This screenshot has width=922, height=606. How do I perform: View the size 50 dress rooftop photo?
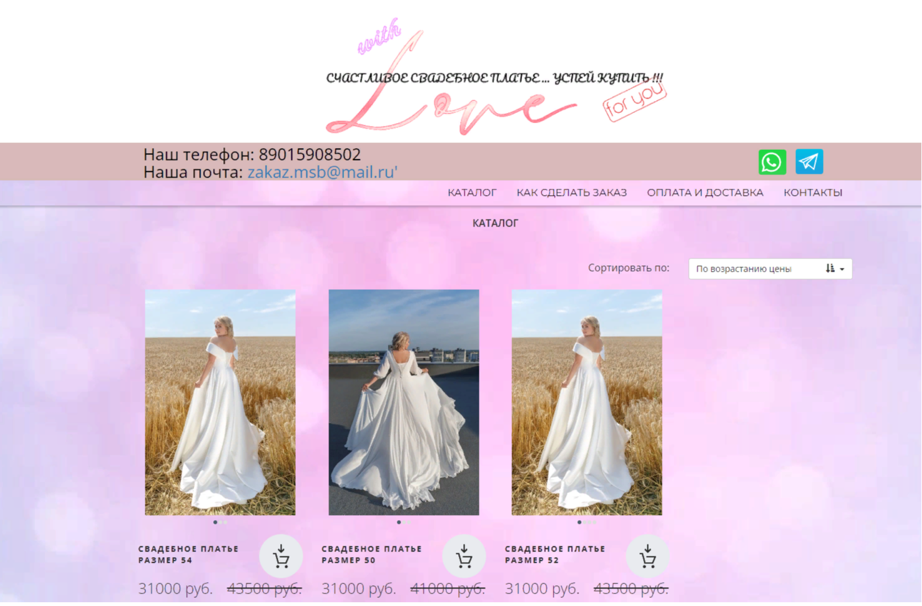pyautogui.click(x=404, y=402)
